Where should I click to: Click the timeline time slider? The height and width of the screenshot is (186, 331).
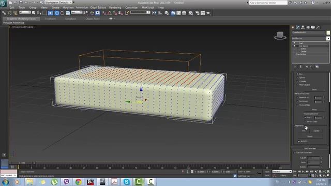click(22, 163)
